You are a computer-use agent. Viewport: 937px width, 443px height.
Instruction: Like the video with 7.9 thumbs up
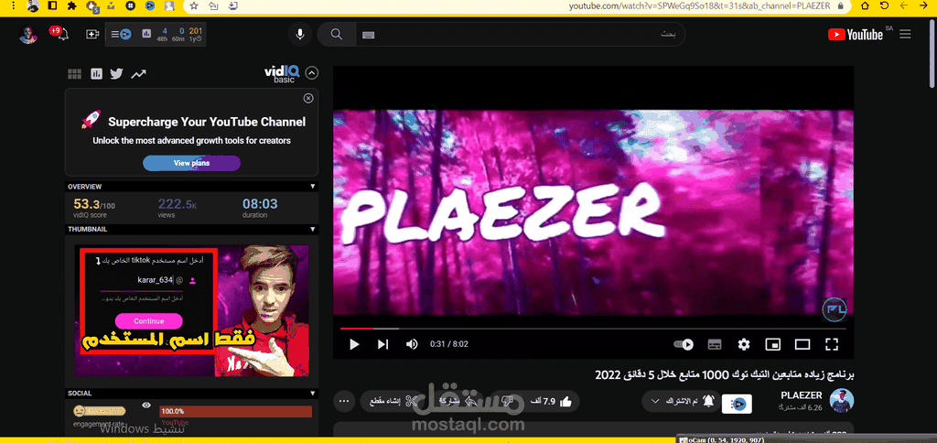(551, 401)
